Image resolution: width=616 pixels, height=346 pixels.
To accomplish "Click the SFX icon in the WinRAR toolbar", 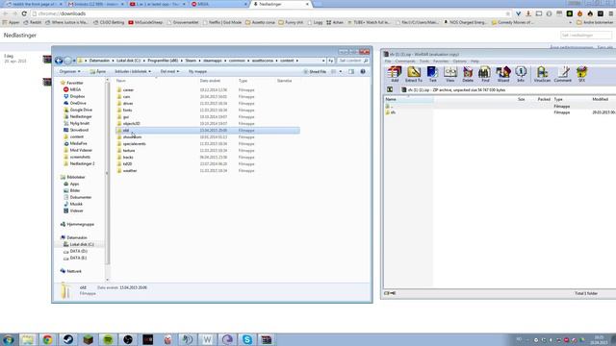I will tap(581, 74).
